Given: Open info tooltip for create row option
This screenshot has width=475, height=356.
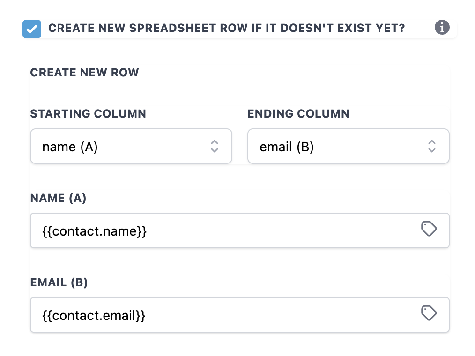Looking at the screenshot, I should click(442, 28).
